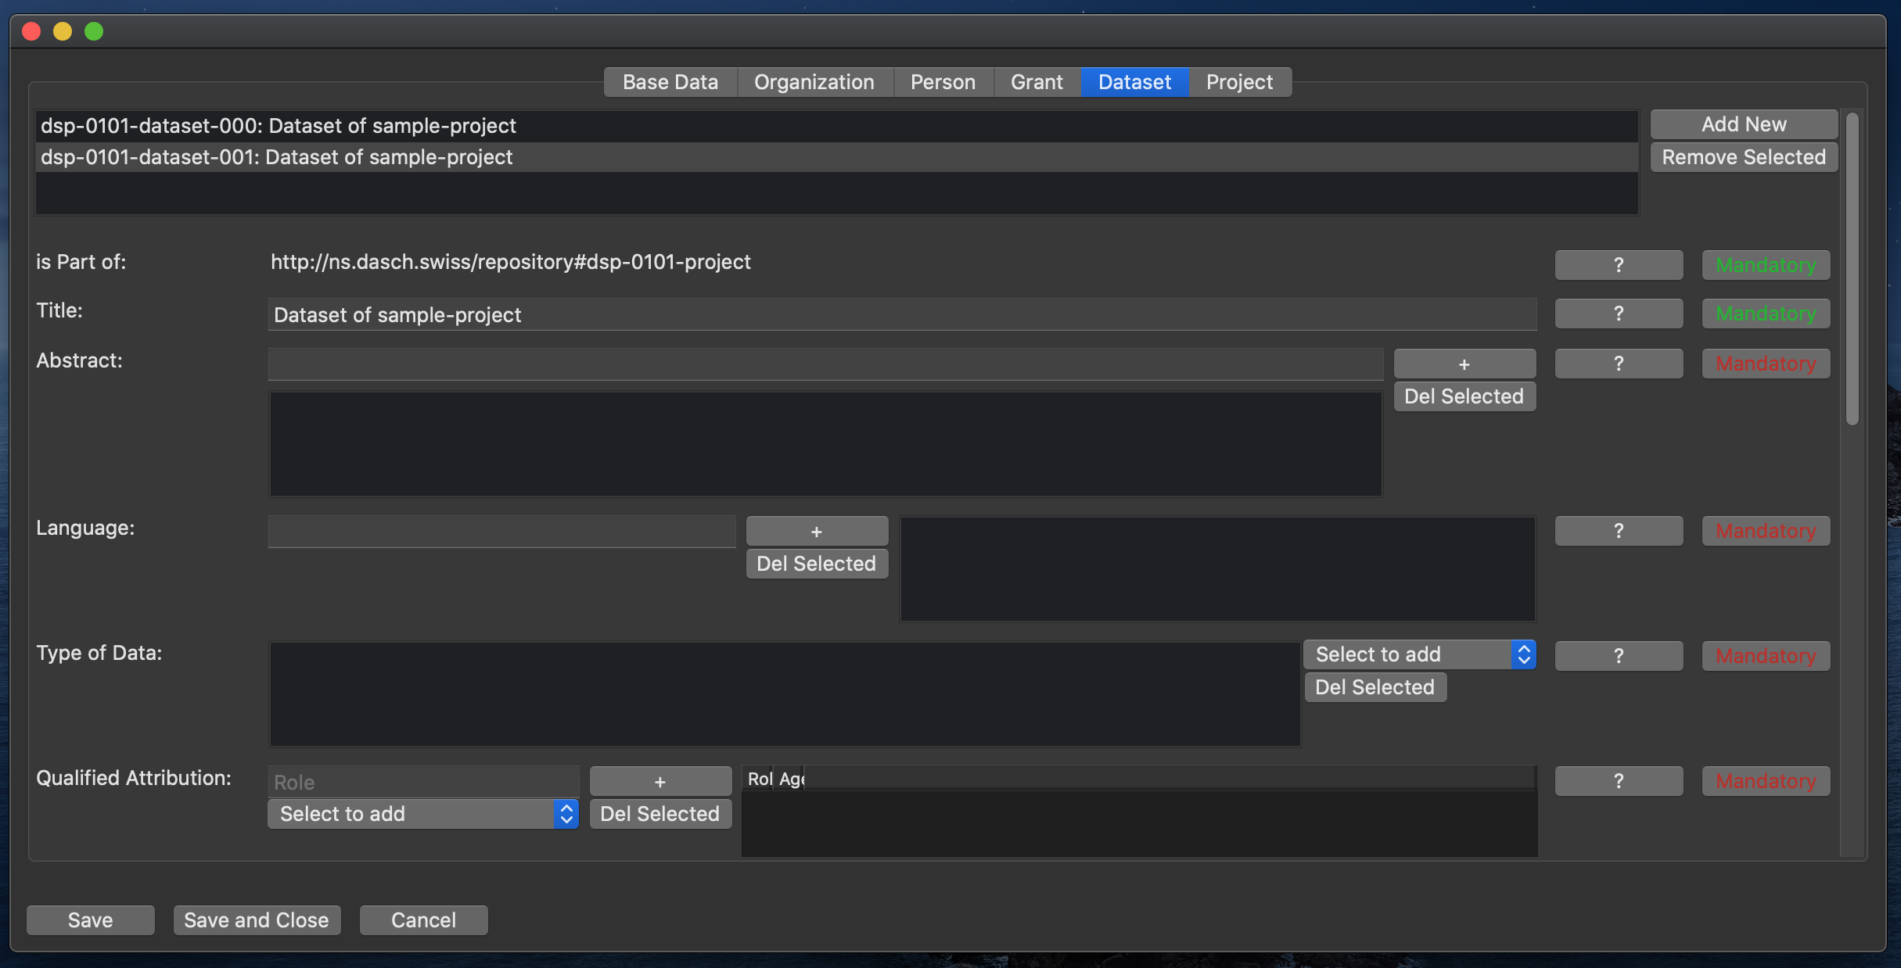Maximize the window with green button

94,31
